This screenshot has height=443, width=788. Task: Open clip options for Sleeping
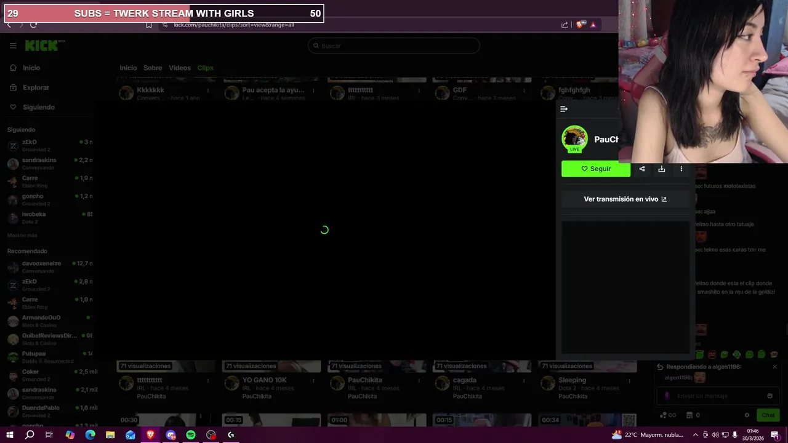pyautogui.click(x=629, y=381)
